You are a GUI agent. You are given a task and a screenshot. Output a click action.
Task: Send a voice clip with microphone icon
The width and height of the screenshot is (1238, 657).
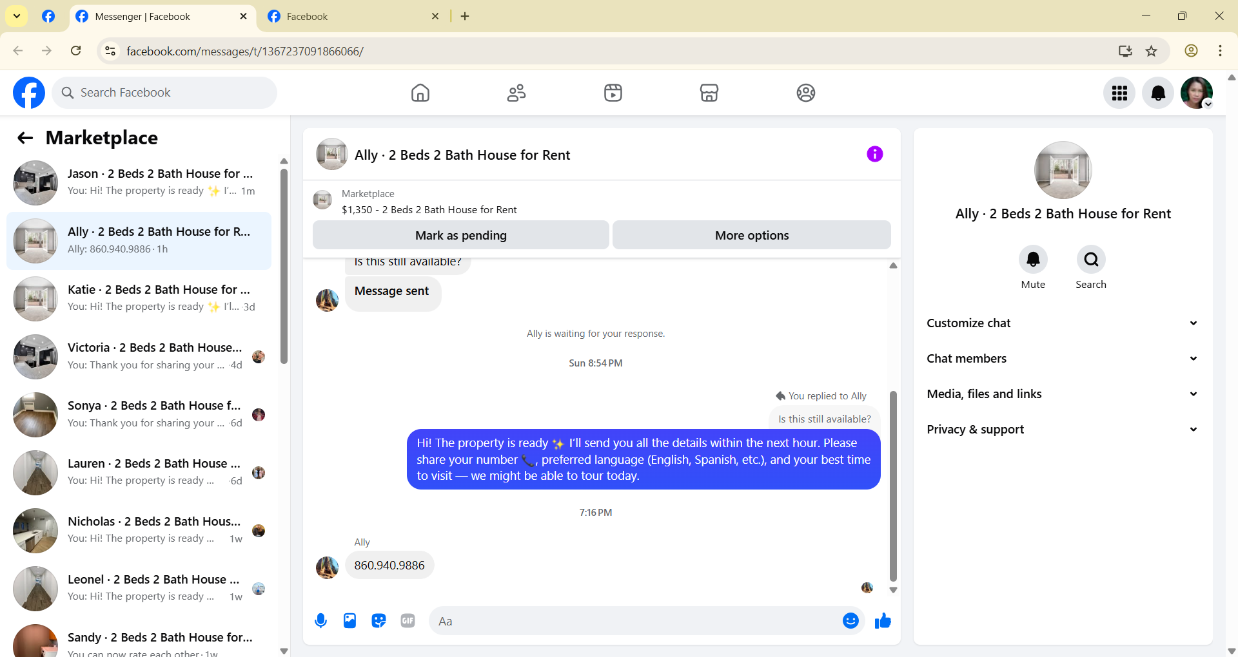(320, 621)
